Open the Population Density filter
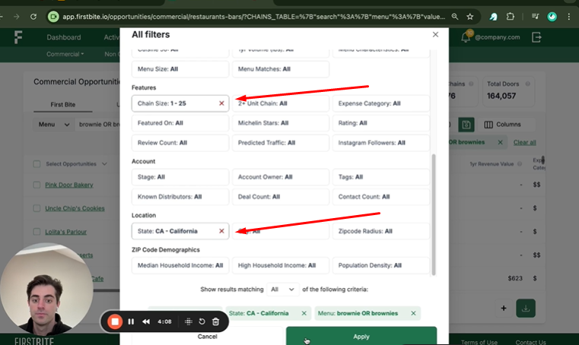This screenshot has width=579, height=345. pyautogui.click(x=381, y=265)
